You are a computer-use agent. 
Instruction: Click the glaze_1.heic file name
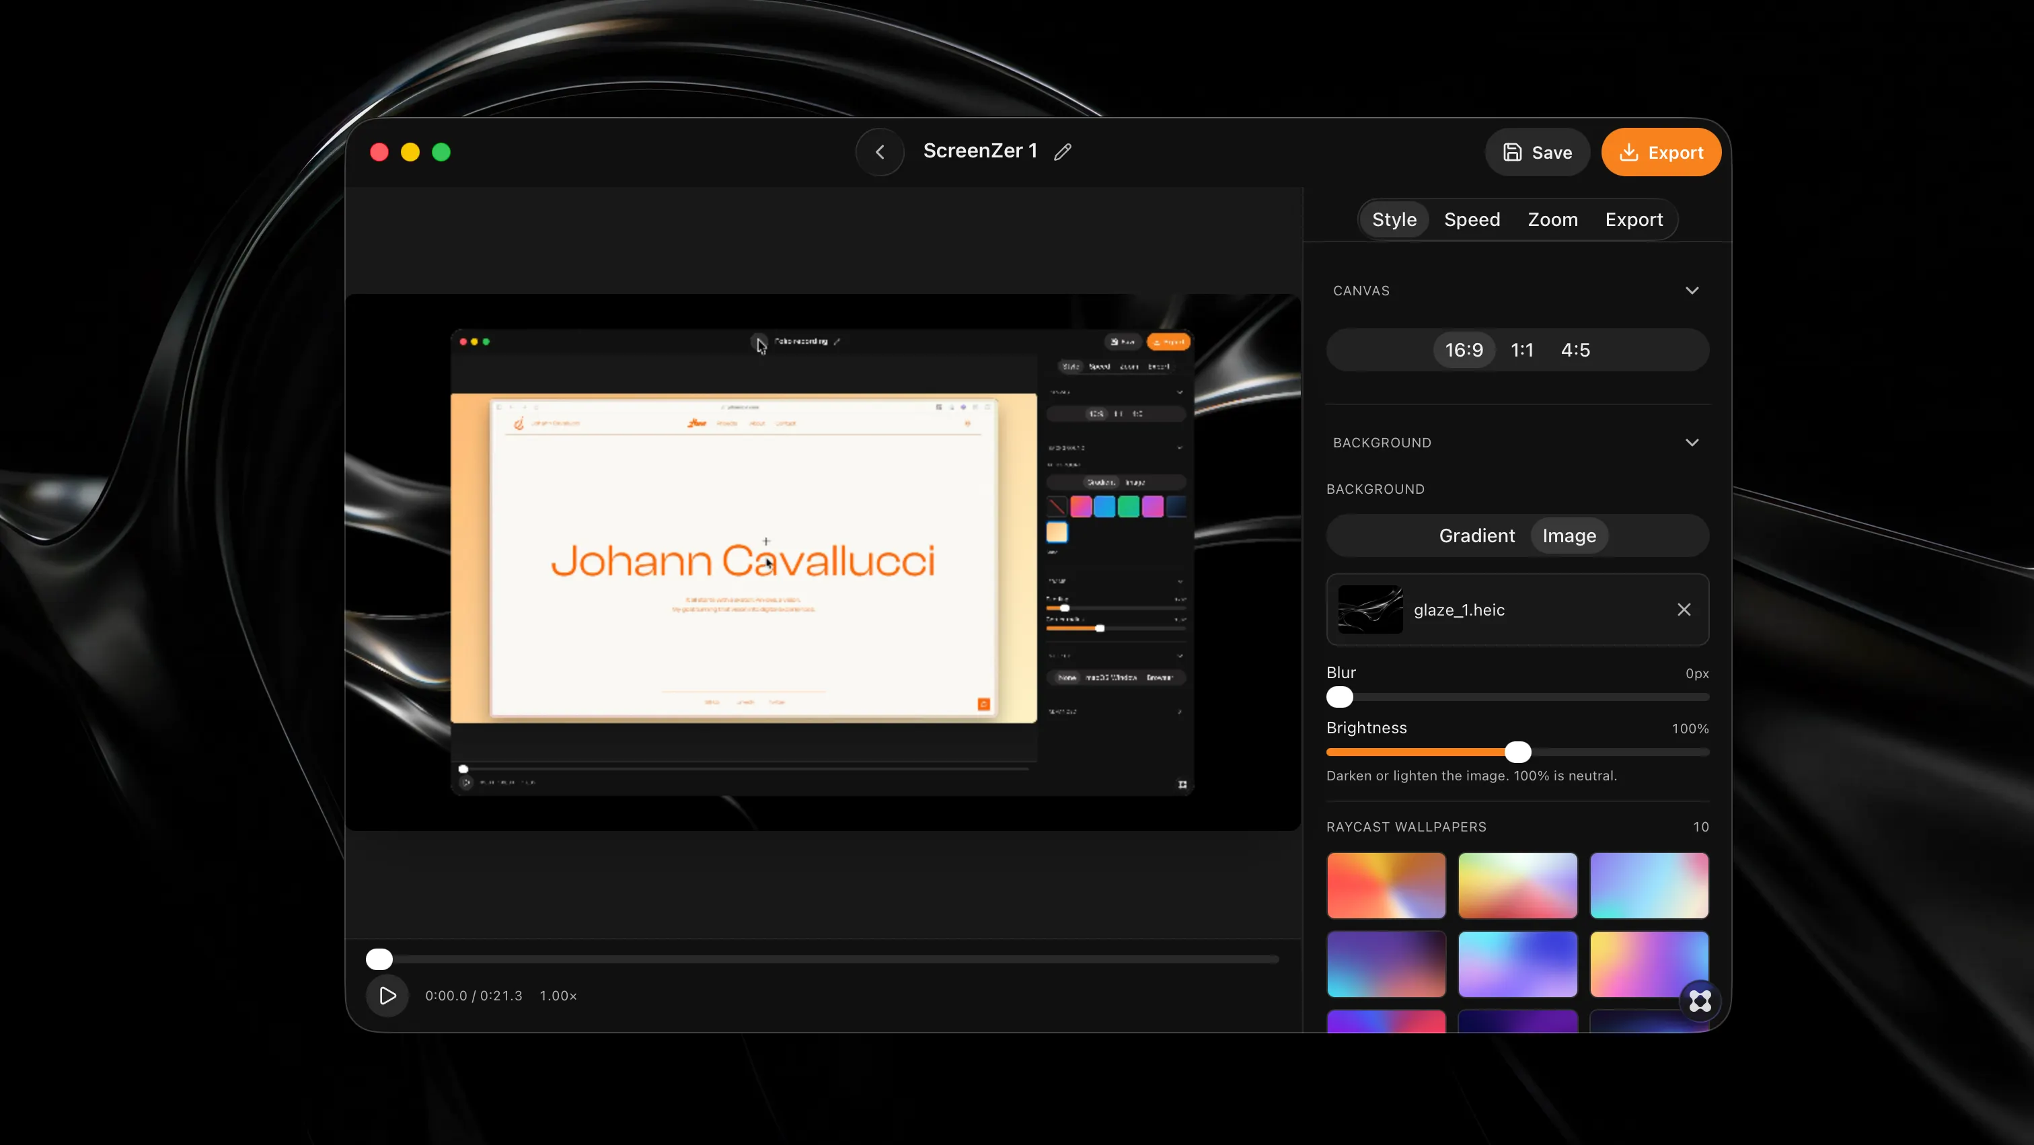point(1458,610)
